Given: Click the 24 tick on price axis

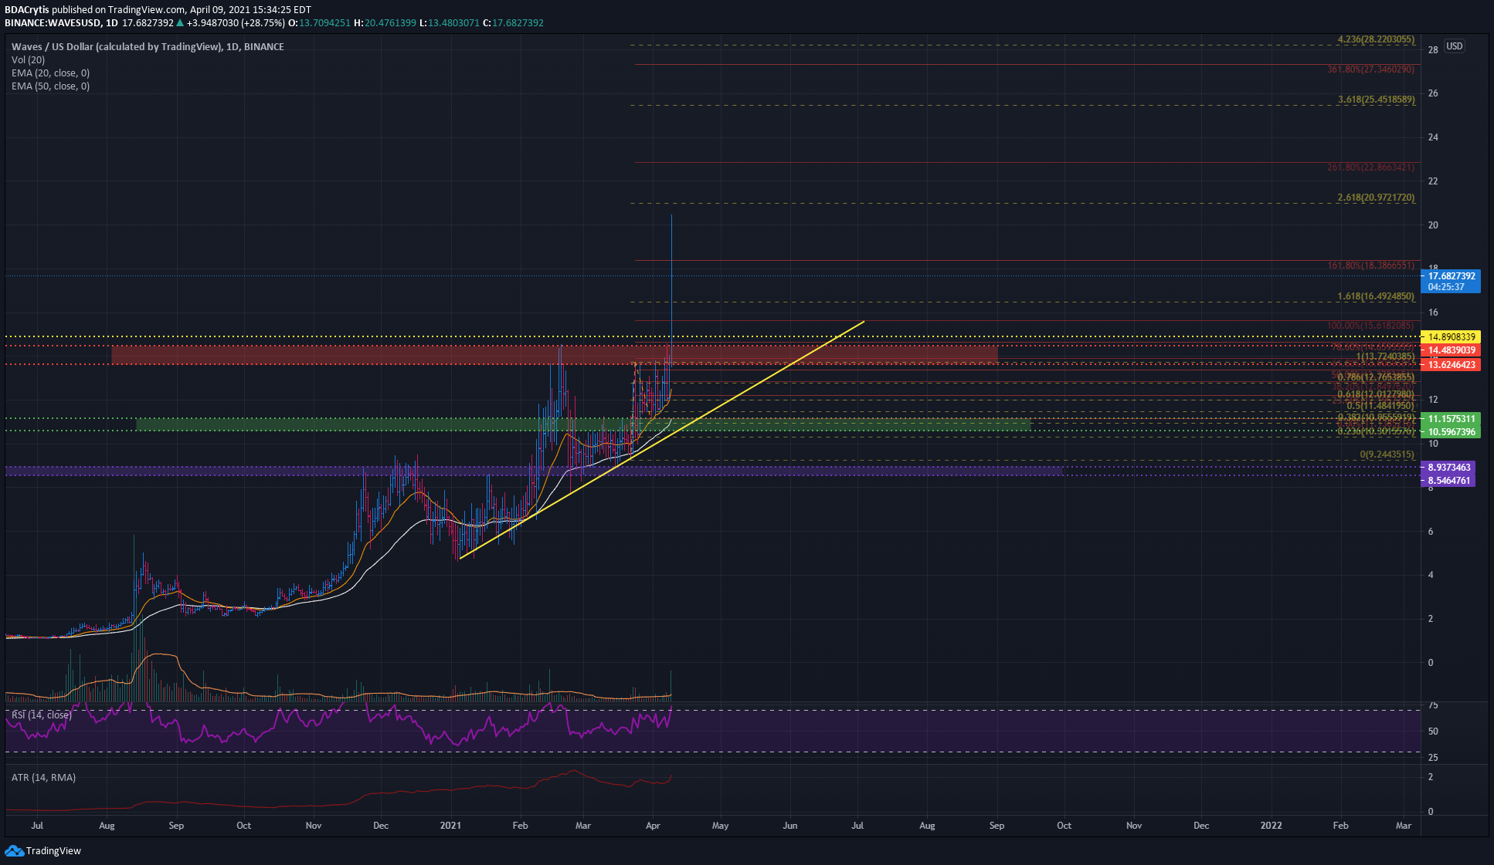Looking at the screenshot, I should click(x=1433, y=137).
